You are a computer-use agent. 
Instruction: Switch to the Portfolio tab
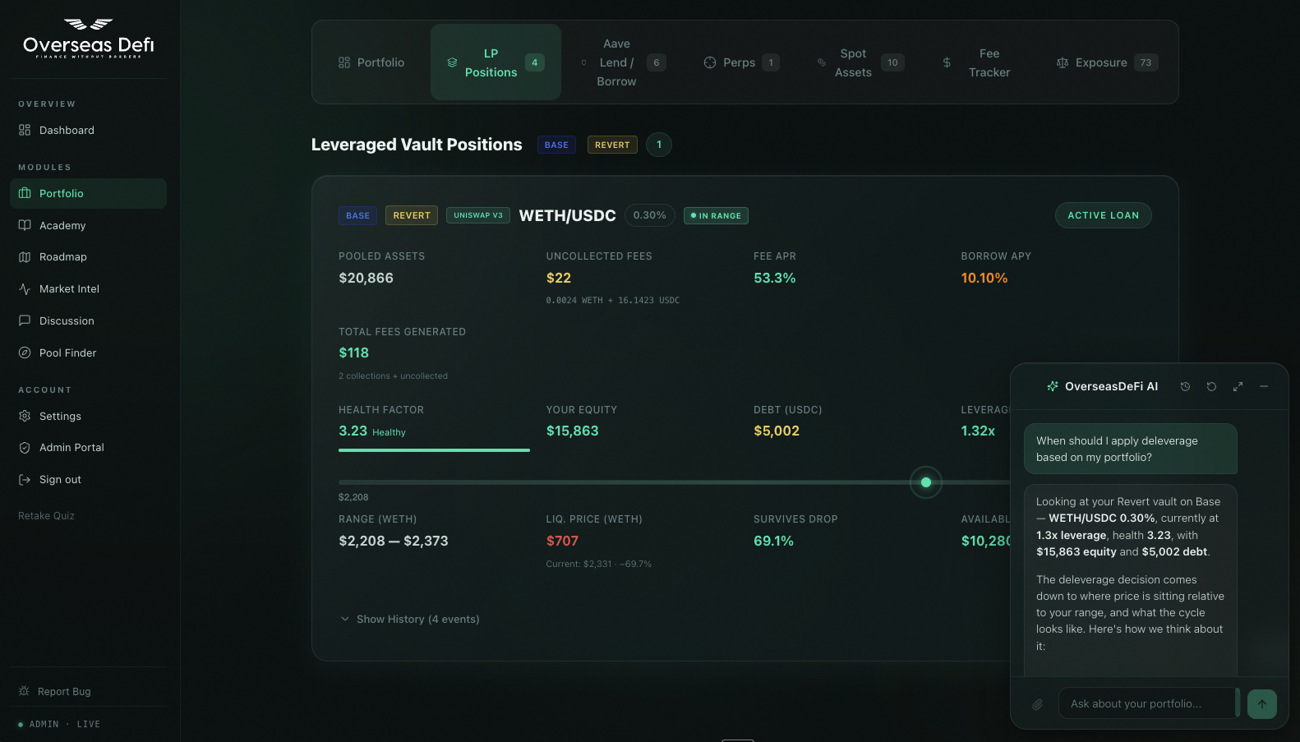point(371,62)
